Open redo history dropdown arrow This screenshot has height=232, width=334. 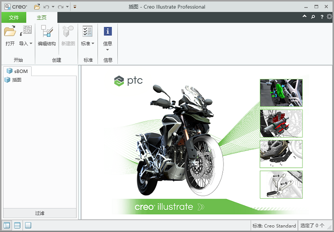pyautogui.click(x=67, y=7)
